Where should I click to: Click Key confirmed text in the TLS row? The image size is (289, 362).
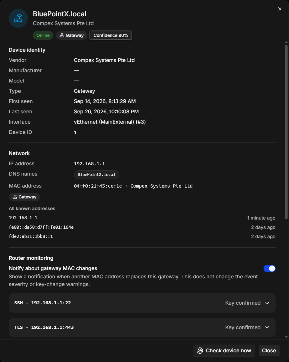[243, 327]
